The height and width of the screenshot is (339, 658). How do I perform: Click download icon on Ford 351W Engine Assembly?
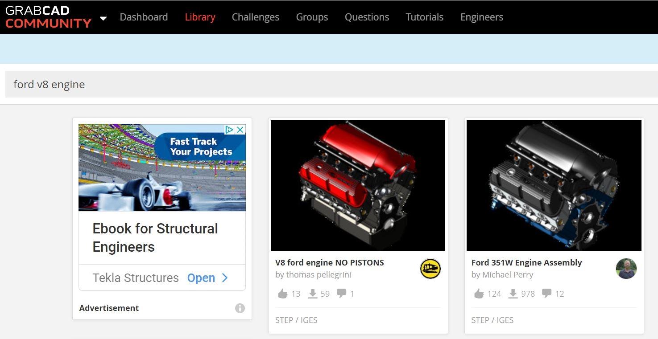(x=513, y=294)
